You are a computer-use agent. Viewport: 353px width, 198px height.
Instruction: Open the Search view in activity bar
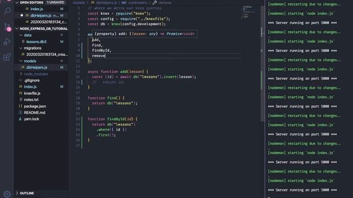[7, 11]
